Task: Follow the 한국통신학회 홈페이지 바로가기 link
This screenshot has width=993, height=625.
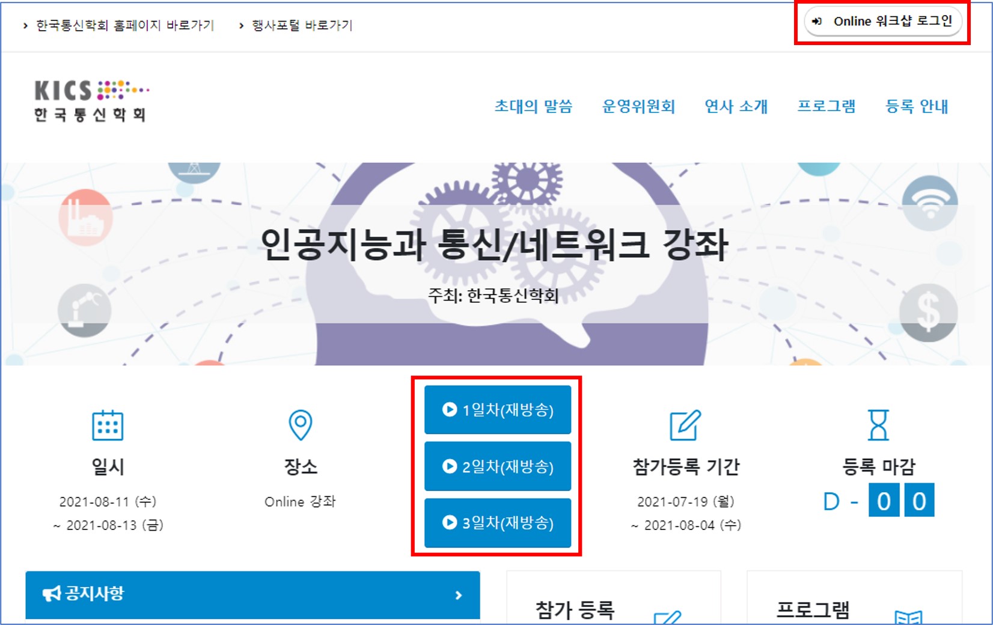Action: pyautogui.click(x=124, y=25)
